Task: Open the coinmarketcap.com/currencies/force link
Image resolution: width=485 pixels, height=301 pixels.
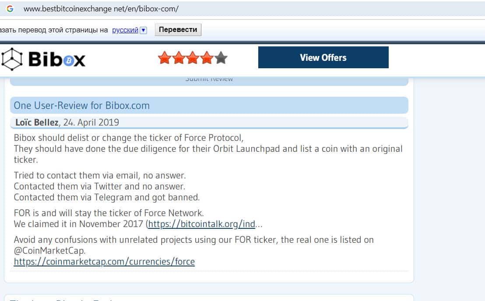Action: pyautogui.click(x=104, y=262)
